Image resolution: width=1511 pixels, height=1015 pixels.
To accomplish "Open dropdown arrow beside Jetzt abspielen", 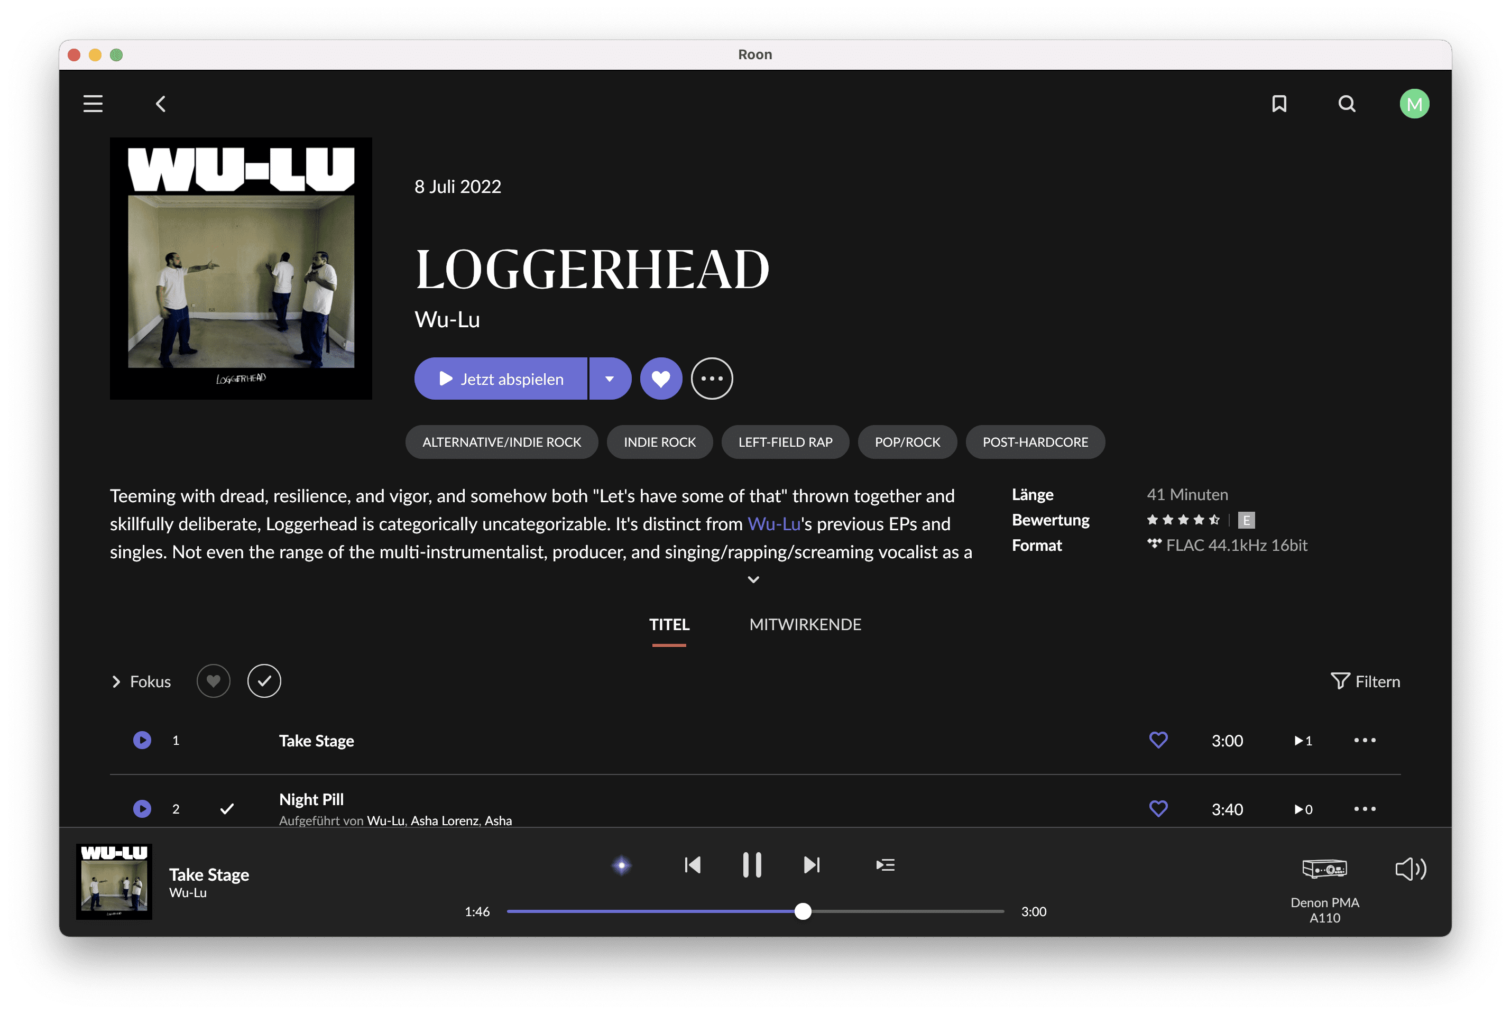I will click(x=609, y=379).
